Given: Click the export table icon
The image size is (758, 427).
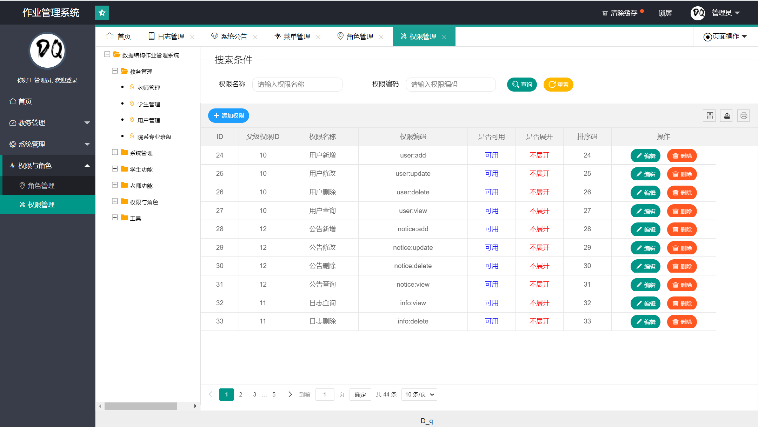Looking at the screenshot, I should pos(726,116).
